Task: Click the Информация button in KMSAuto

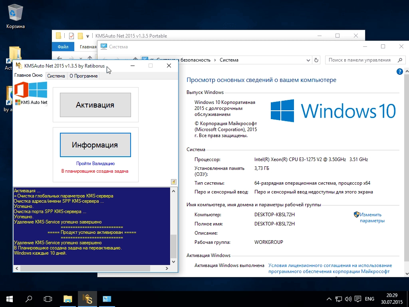Action: (95, 145)
